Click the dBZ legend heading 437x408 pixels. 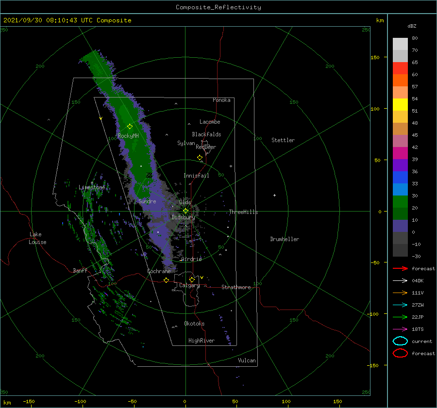pos(412,26)
